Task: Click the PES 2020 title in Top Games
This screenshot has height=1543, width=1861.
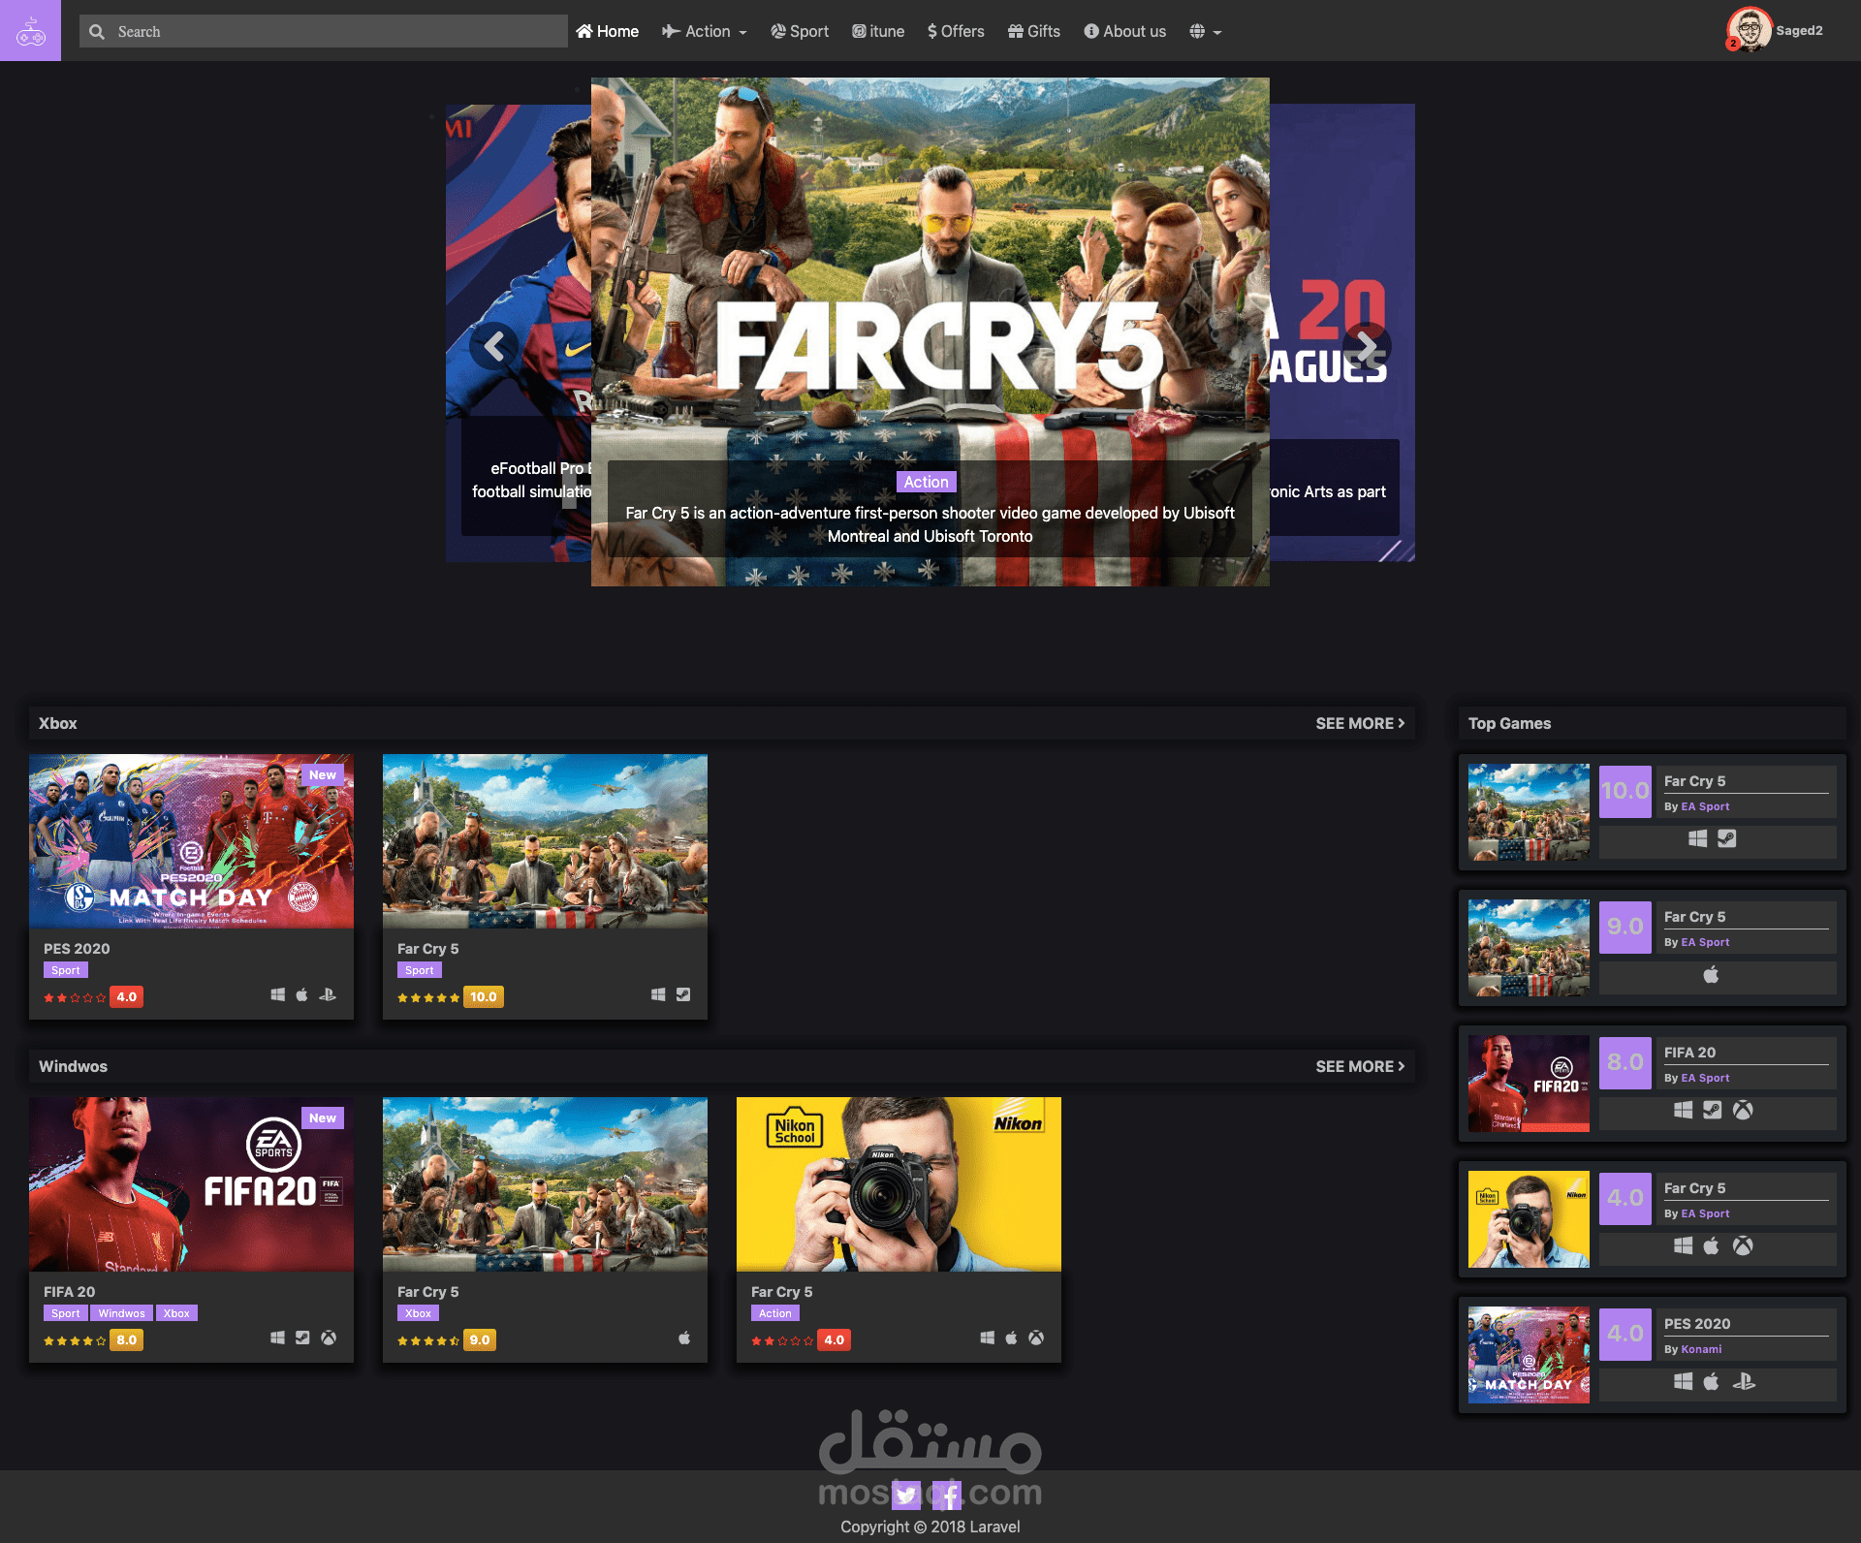Action: pyautogui.click(x=1697, y=1324)
